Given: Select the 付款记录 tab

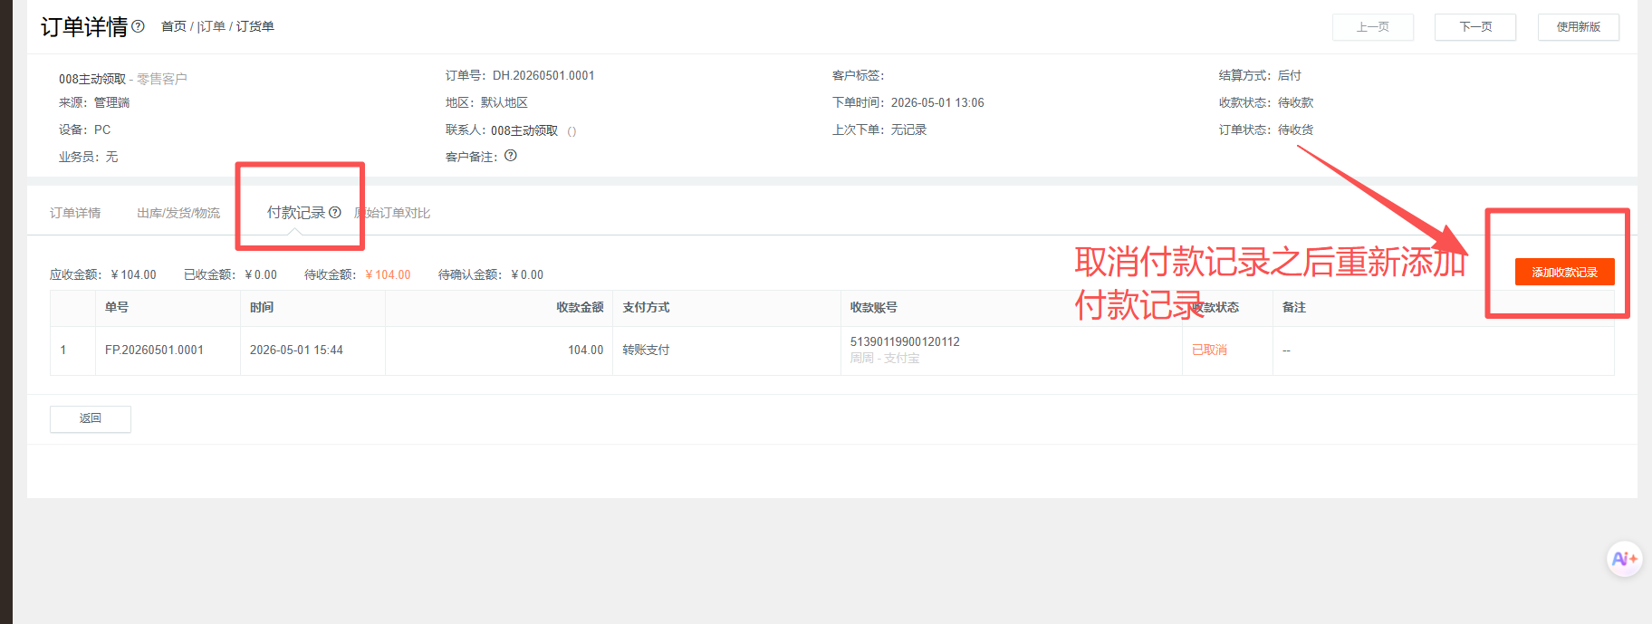Looking at the screenshot, I should point(295,212).
